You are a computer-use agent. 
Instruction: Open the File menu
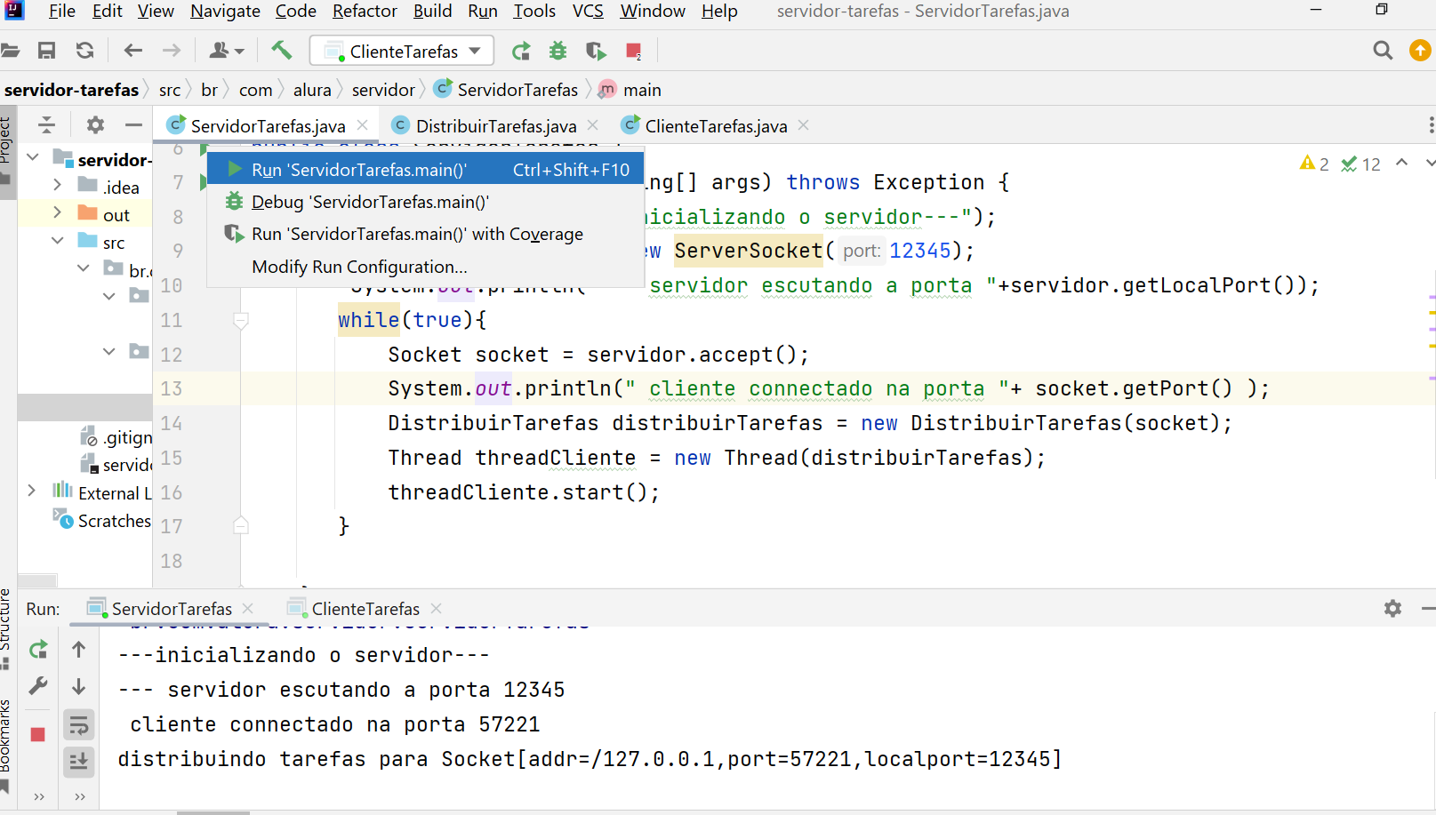(x=61, y=12)
